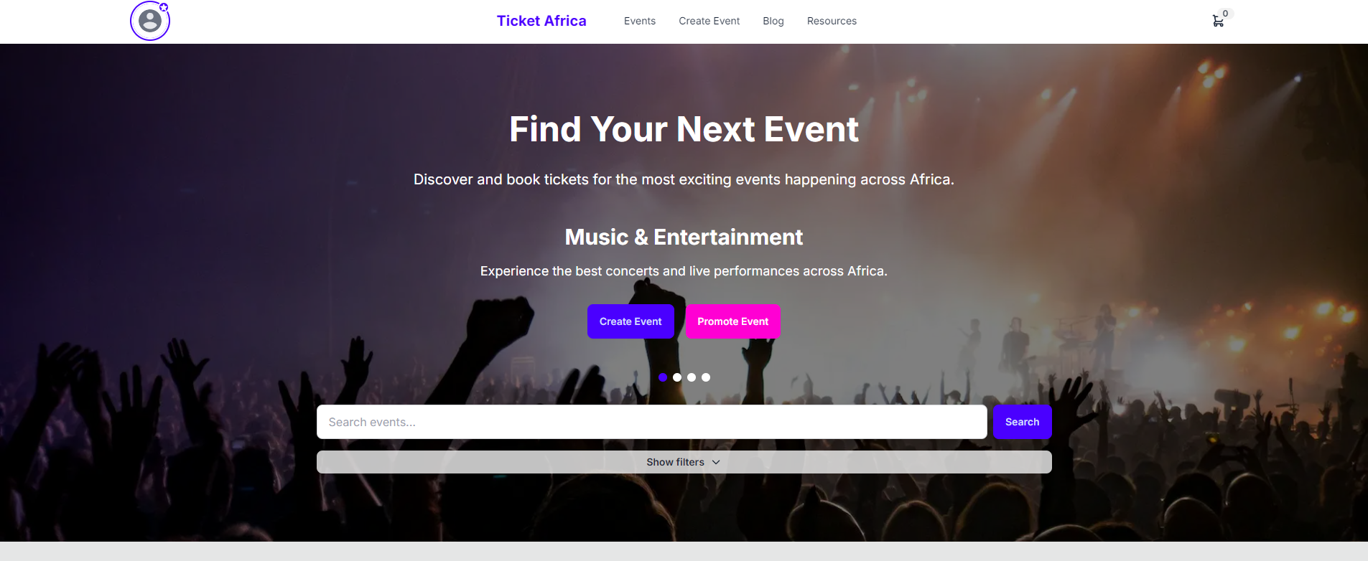
Task: Go home via Ticket Africa logo
Action: pos(541,21)
